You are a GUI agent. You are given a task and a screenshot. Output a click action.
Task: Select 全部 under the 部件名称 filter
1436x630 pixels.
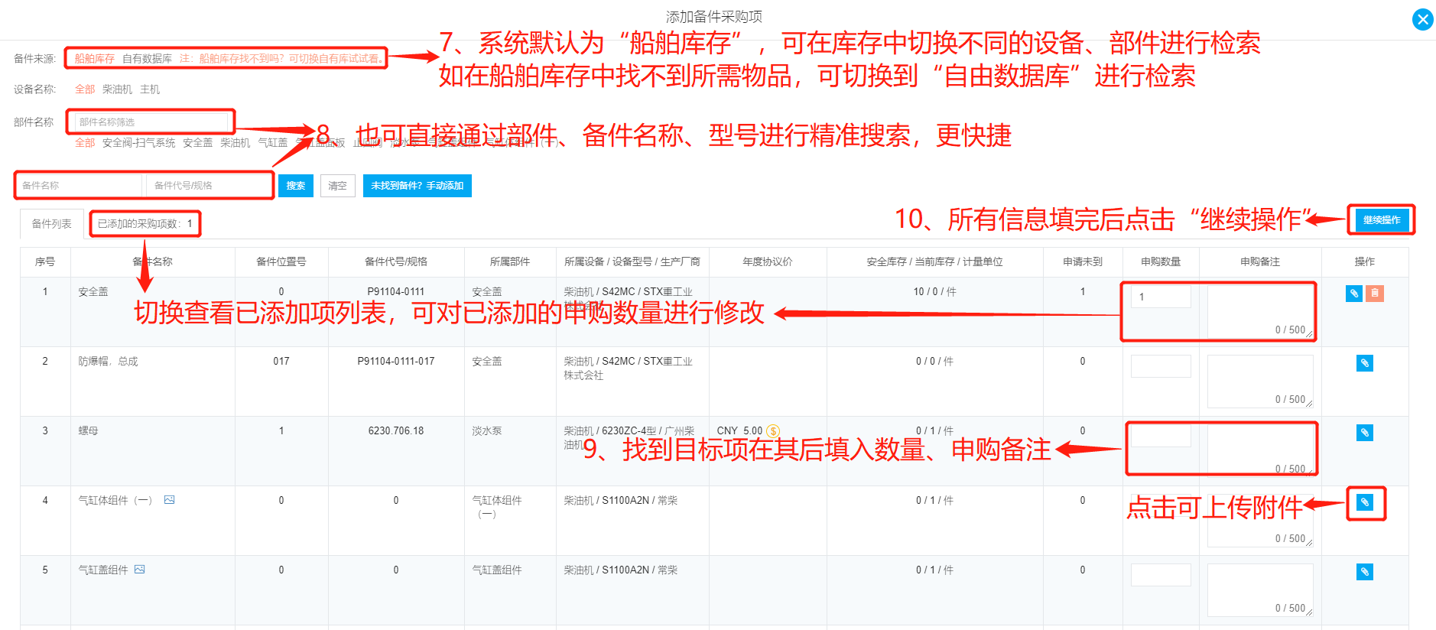tap(85, 143)
